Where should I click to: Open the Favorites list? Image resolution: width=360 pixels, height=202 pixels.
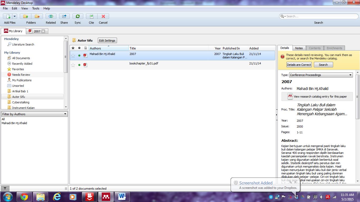[18, 69]
